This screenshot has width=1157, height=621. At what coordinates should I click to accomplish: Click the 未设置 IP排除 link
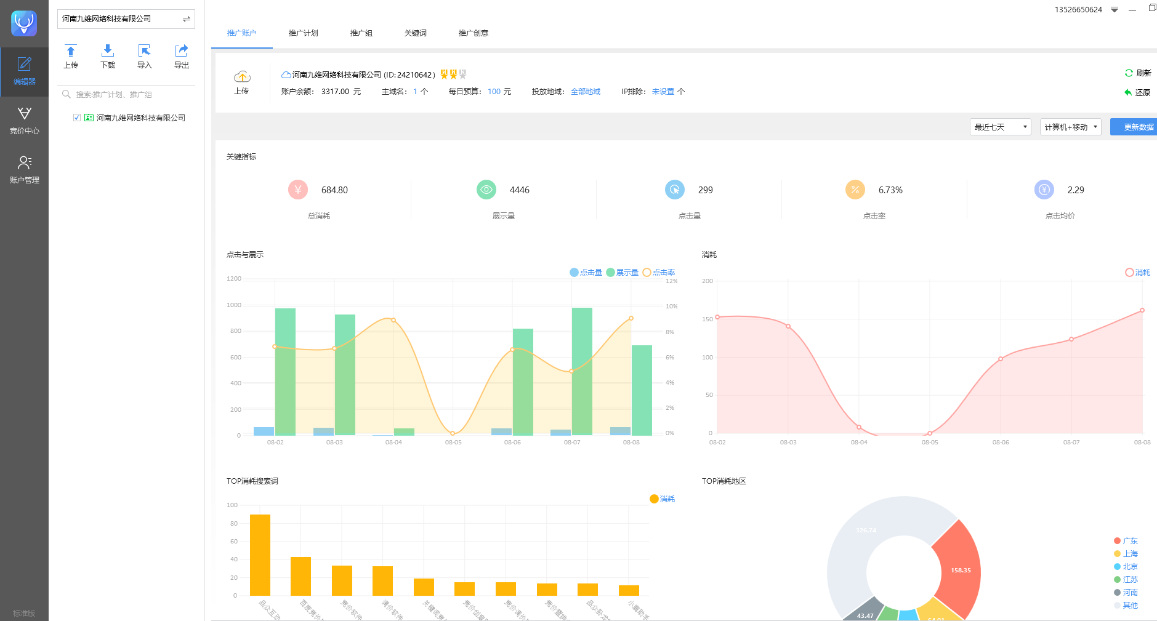tap(663, 92)
